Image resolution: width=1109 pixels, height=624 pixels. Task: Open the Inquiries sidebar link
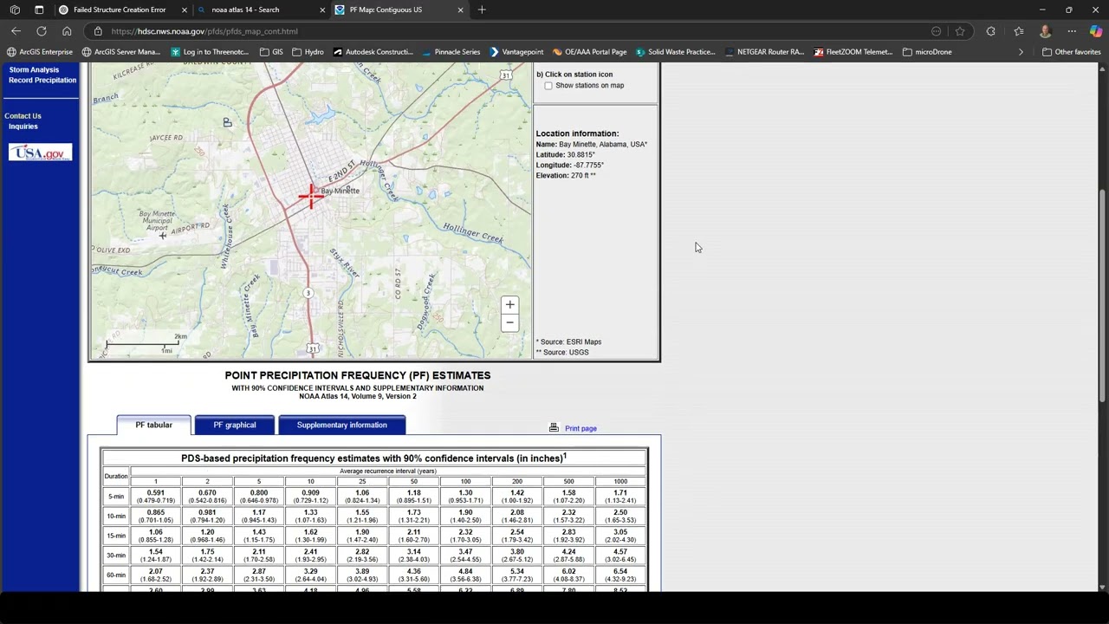click(23, 126)
